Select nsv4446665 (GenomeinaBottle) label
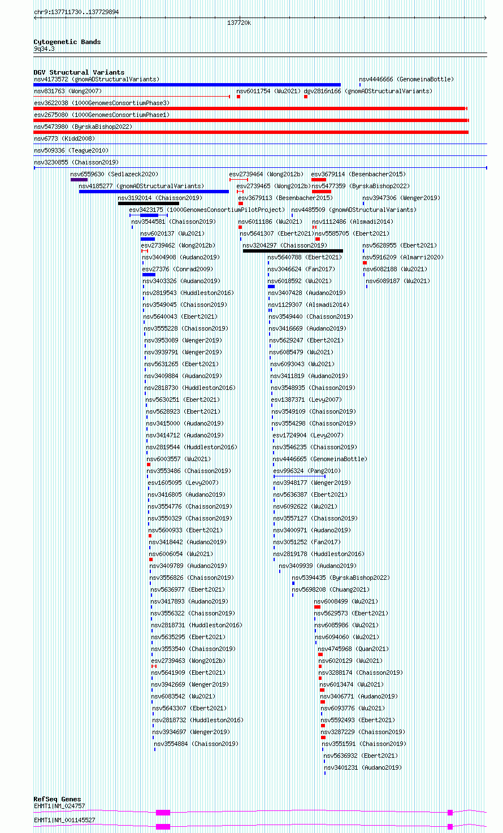 (320, 459)
